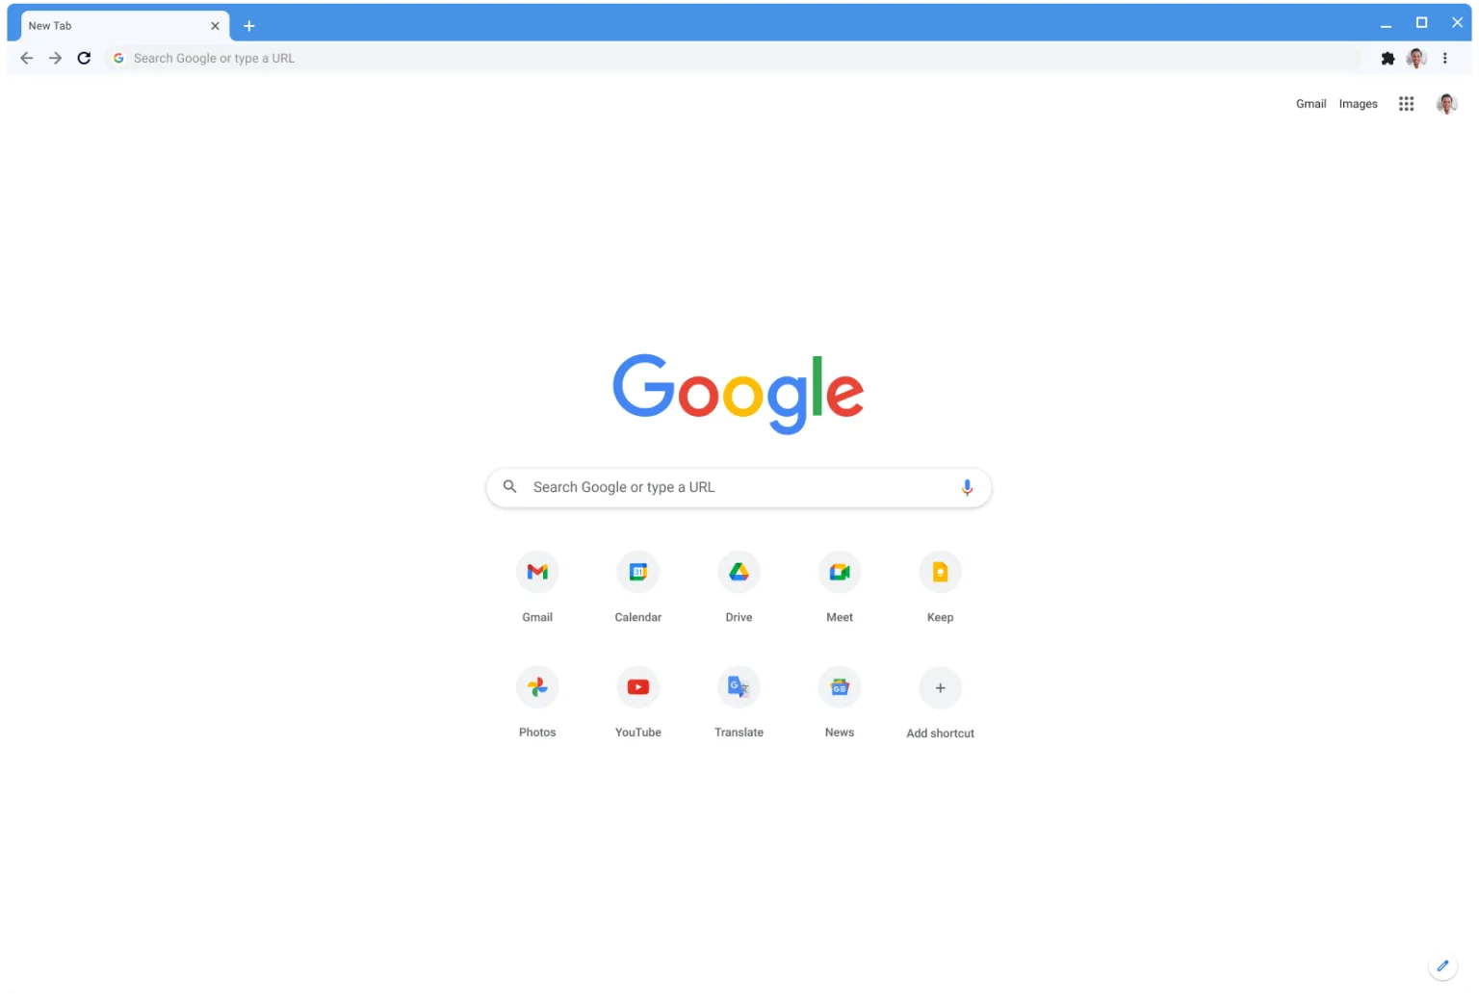Image resolution: width=1479 pixels, height=1005 pixels.
Task: Open Customize Chrome with the pencil button
Action: point(1442,966)
